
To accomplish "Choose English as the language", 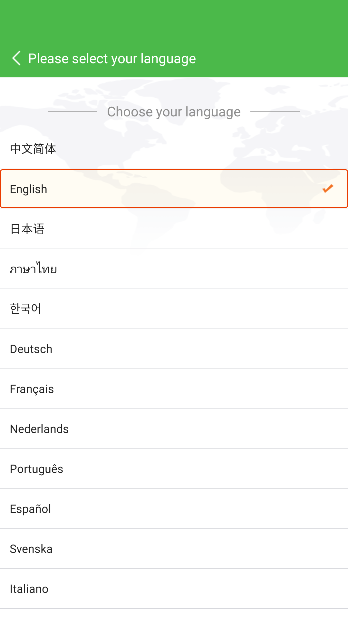I will [29, 189].
